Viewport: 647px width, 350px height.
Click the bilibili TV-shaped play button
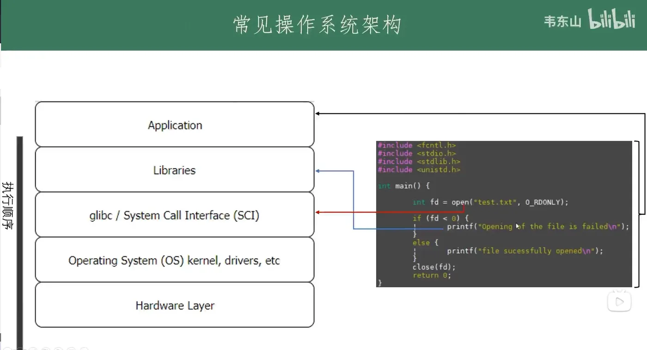pos(619,301)
